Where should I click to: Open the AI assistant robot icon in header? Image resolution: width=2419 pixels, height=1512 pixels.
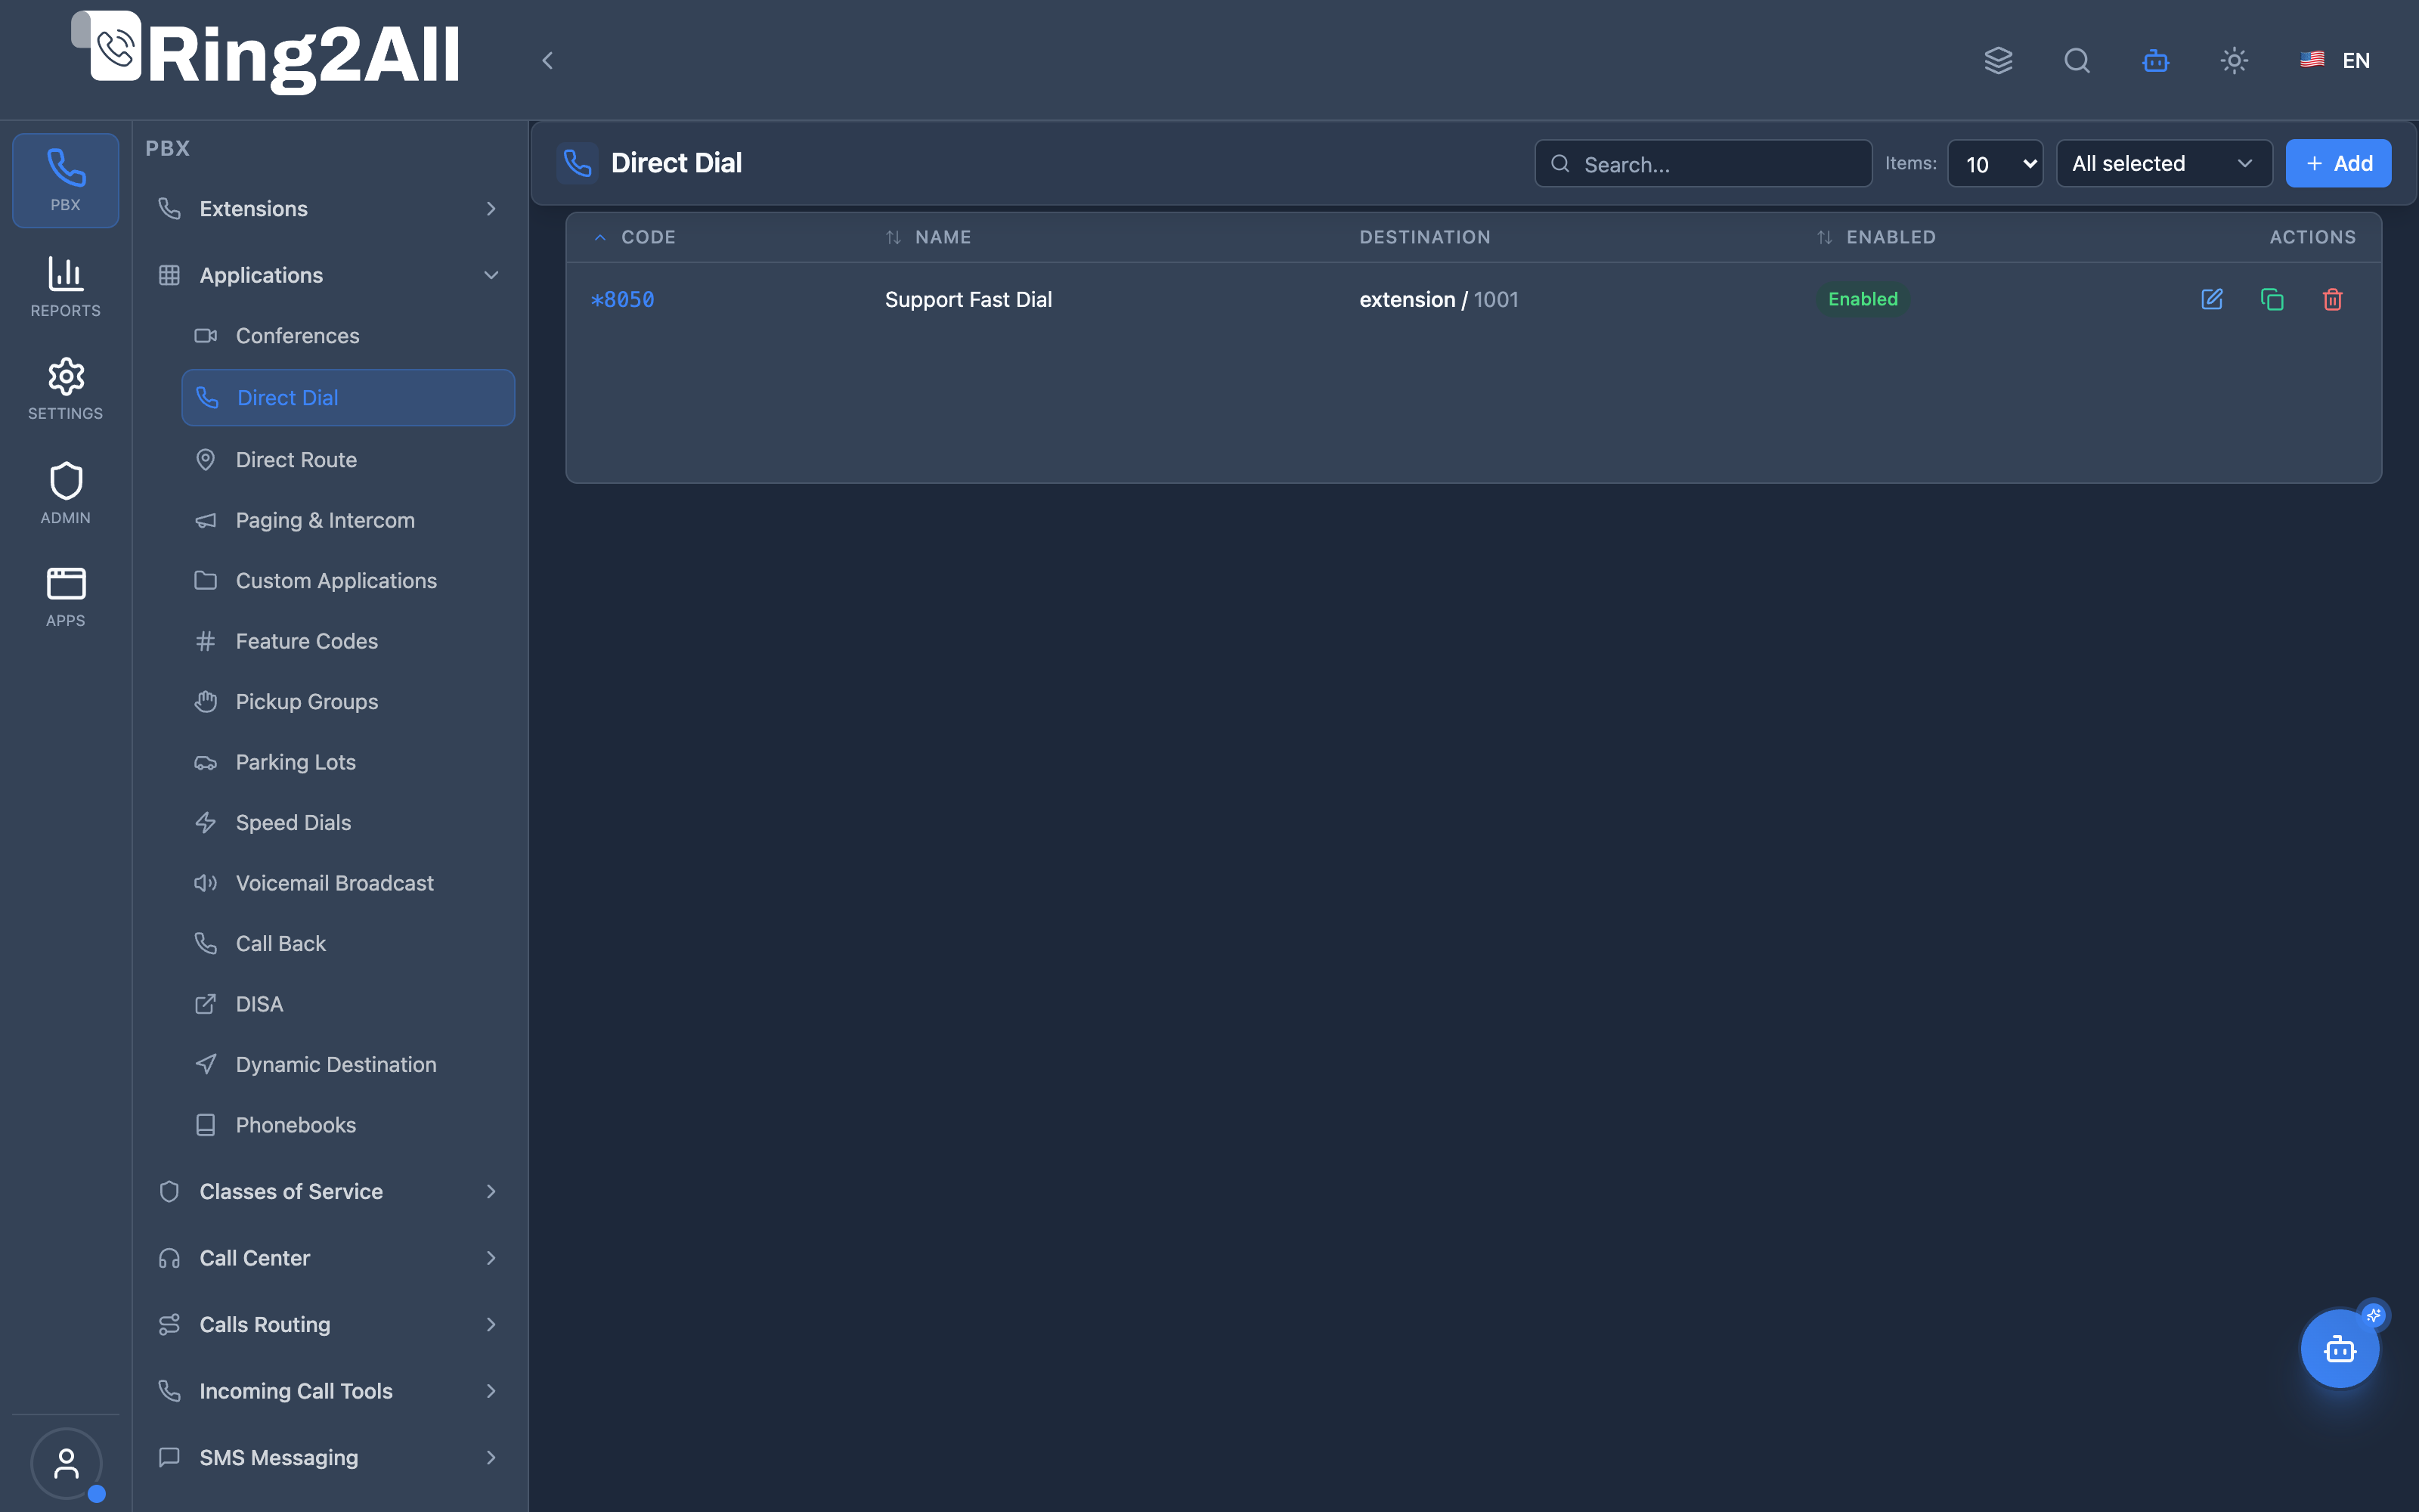[2155, 60]
